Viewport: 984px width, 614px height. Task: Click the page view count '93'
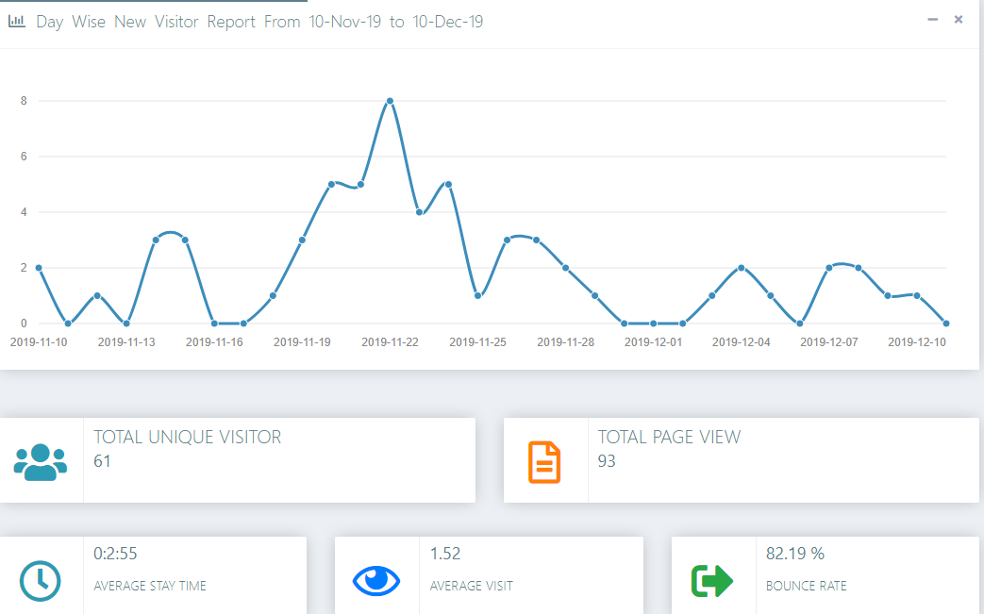tap(607, 461)
